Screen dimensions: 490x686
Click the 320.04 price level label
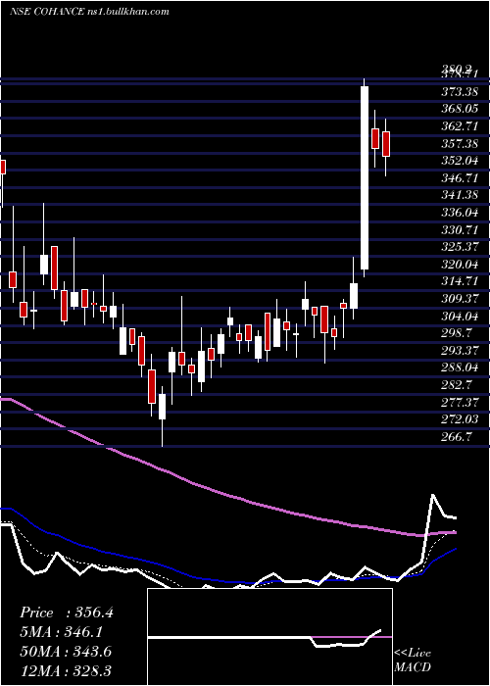coord(460,265)
